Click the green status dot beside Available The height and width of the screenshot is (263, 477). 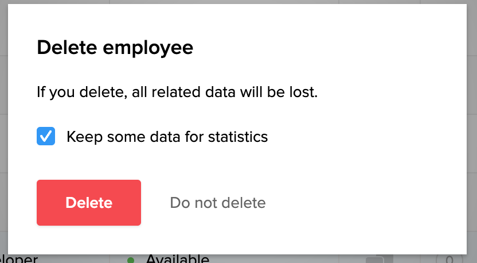click(x=131, y=260)
